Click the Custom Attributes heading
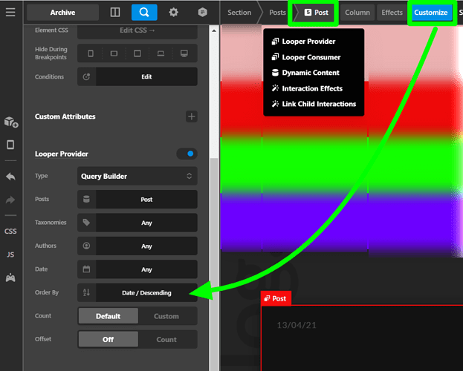 [65, 116]
